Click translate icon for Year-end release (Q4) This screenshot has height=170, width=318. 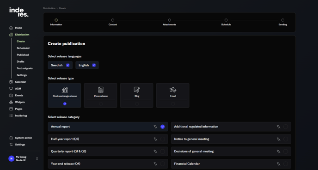pyautogui.click(x=155, y=164)
